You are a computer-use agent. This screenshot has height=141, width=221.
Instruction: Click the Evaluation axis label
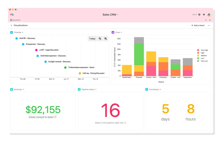pos(163,77)
